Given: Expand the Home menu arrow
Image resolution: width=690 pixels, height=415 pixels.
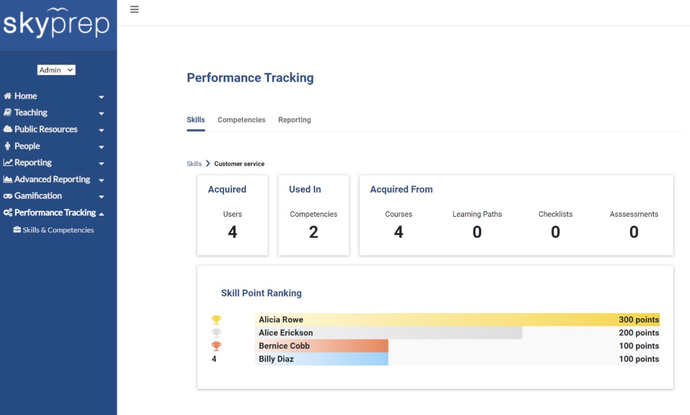Looking at the screenshot, I should (x=101, y=97).
